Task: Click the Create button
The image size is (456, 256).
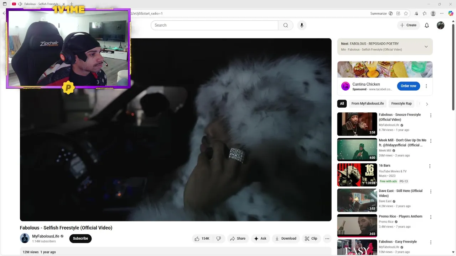Action: pyautogui.click(x=408, y=25)
